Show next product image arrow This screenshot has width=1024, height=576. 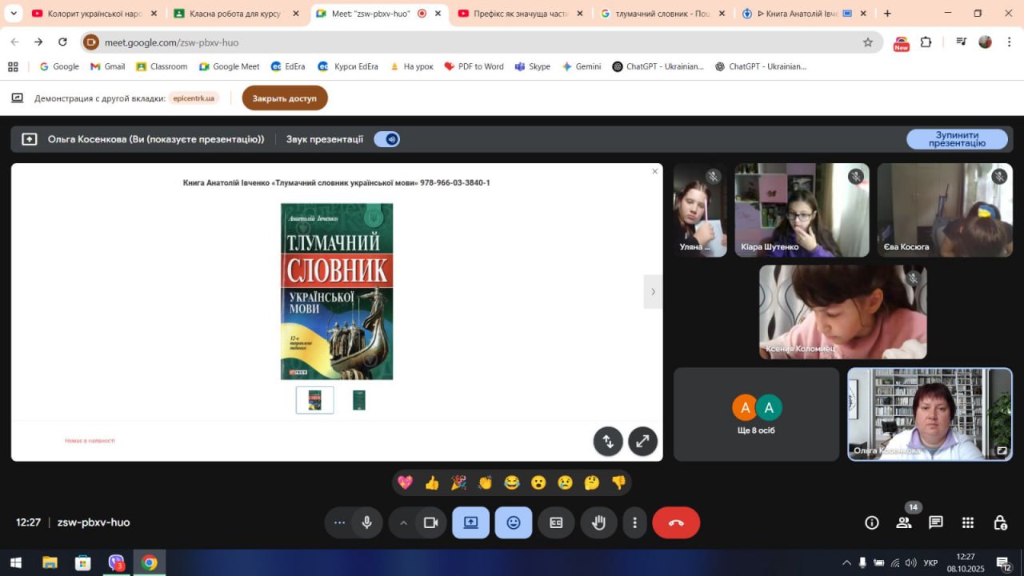point(653,292)
